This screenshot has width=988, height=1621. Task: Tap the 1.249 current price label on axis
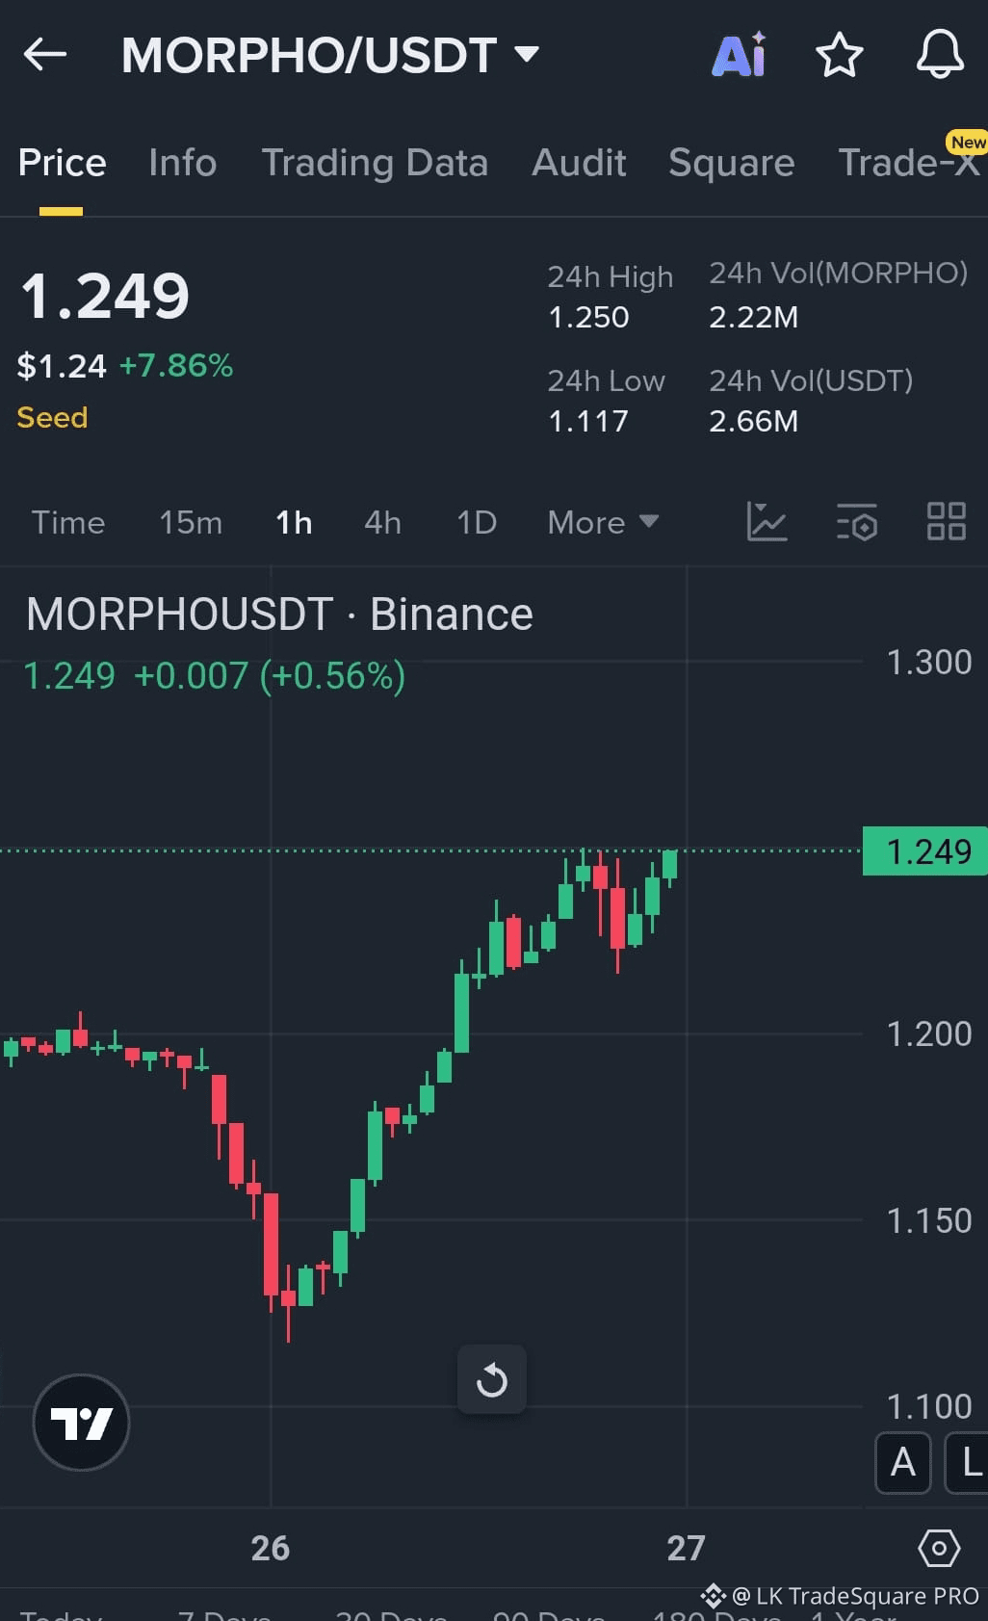point(925,850)
